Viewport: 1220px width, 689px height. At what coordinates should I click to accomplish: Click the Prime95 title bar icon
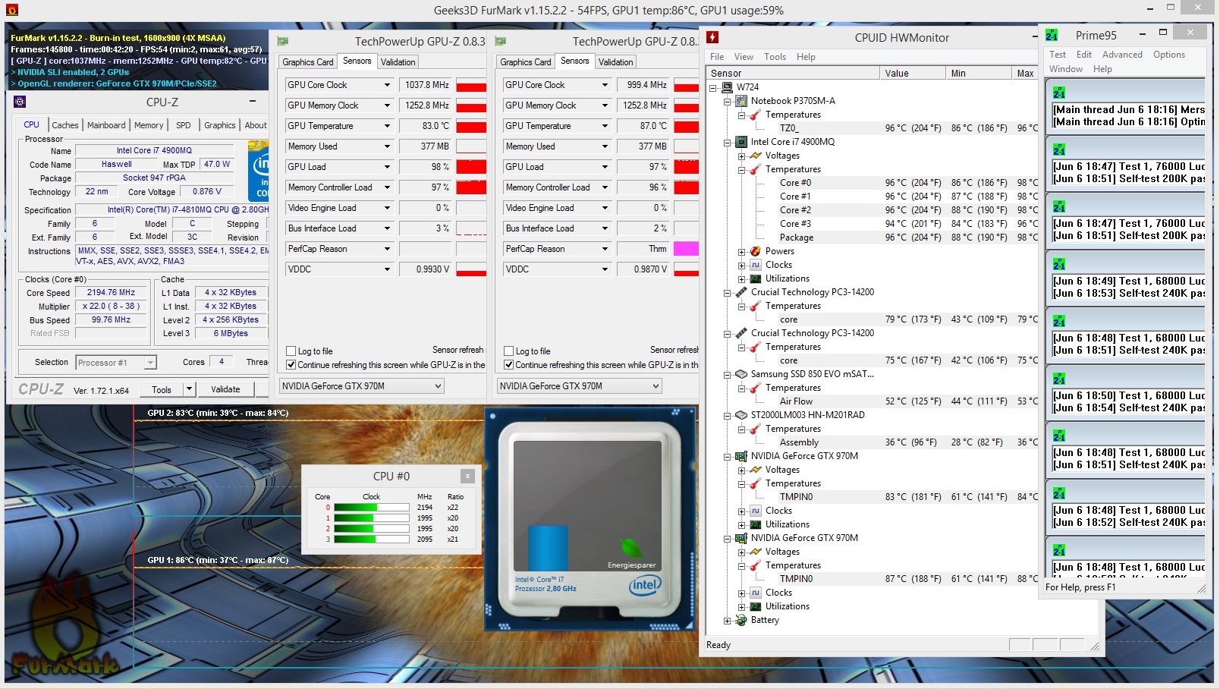pyautogui.click(x=1052, y=35)
